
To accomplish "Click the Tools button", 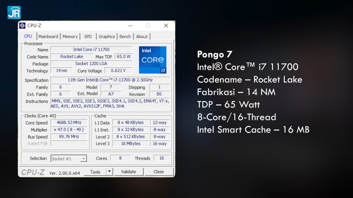I will (x=95, y=172).
